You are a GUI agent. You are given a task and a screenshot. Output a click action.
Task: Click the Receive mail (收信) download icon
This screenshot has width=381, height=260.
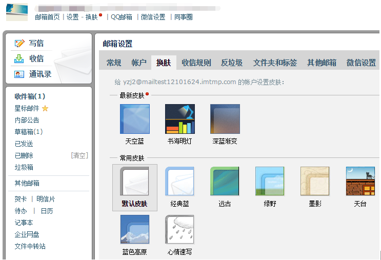point(19,58)
